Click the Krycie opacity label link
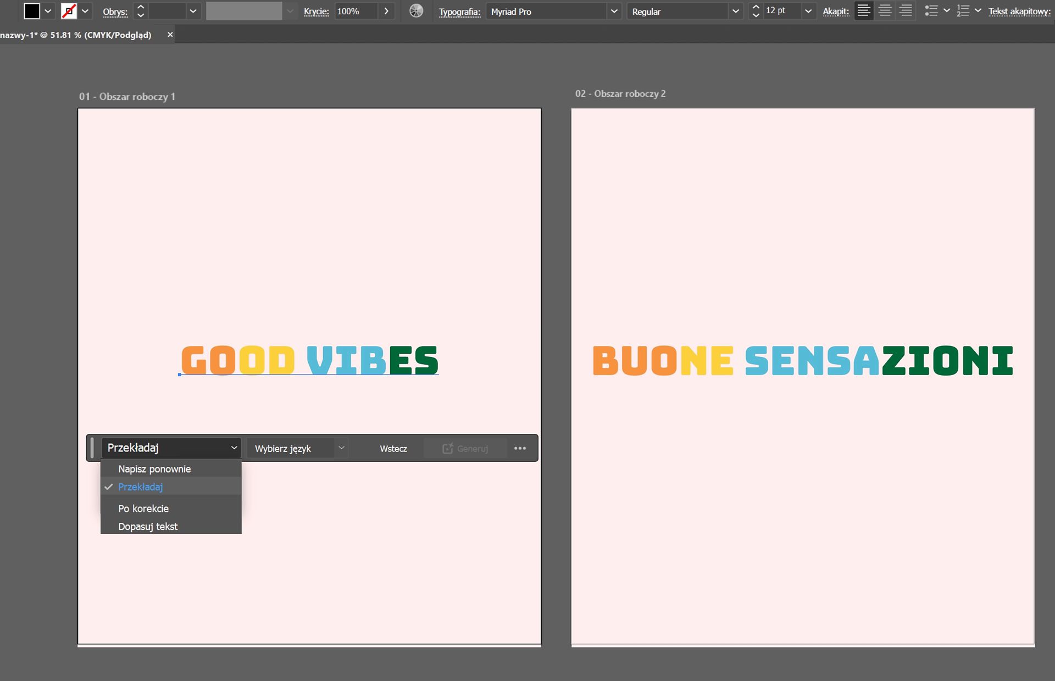Screen dimensions: 1055x681 pyautogui.click(x=316, y=12)
